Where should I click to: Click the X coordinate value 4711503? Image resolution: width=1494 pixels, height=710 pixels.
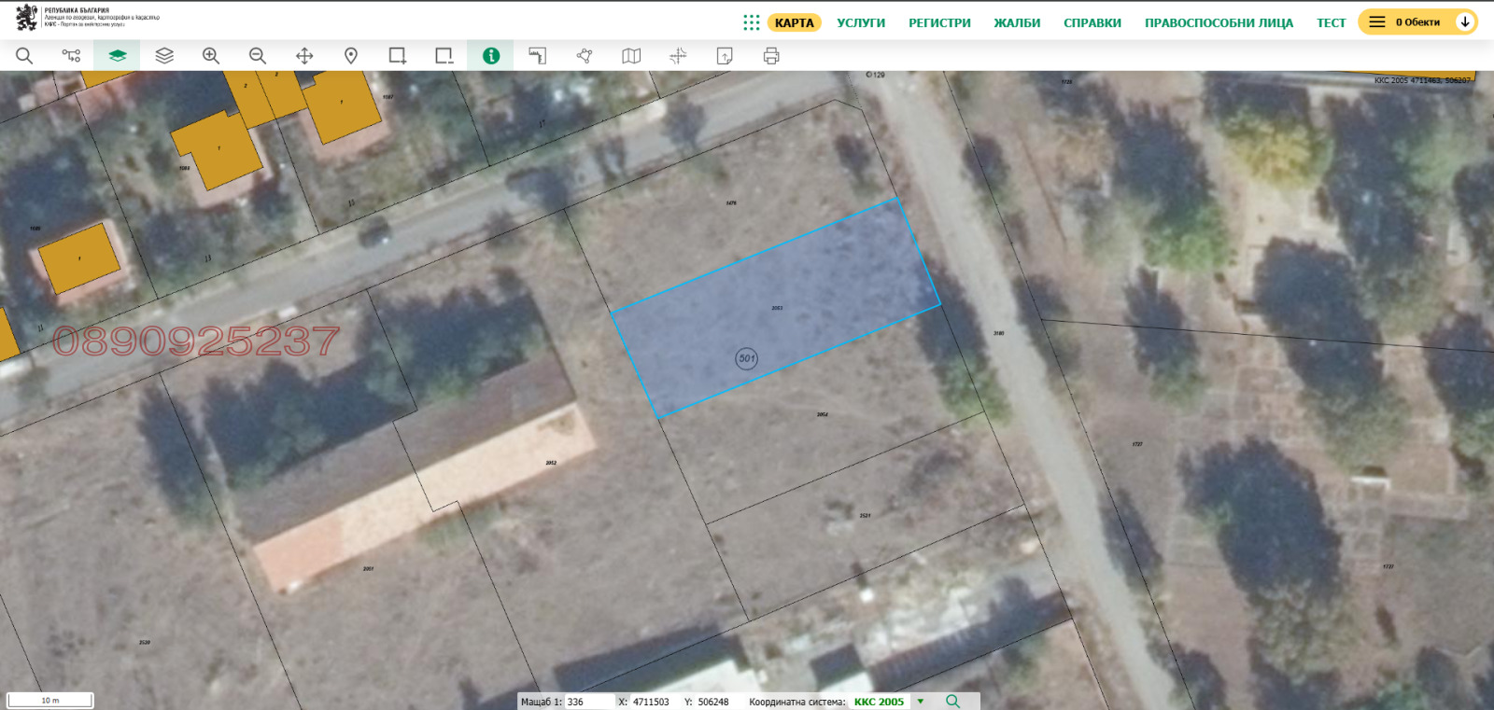(651, 702)
